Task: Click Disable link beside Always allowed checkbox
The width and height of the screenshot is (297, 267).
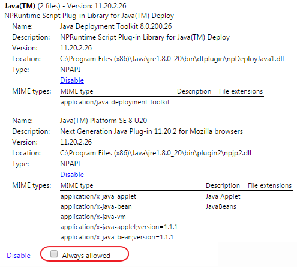Action: tap(19, 256)
